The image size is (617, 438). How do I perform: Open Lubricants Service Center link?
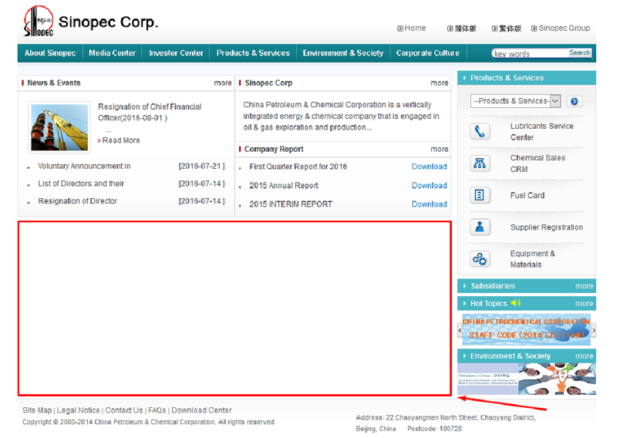pyautogui.click(x=541, y=132)
